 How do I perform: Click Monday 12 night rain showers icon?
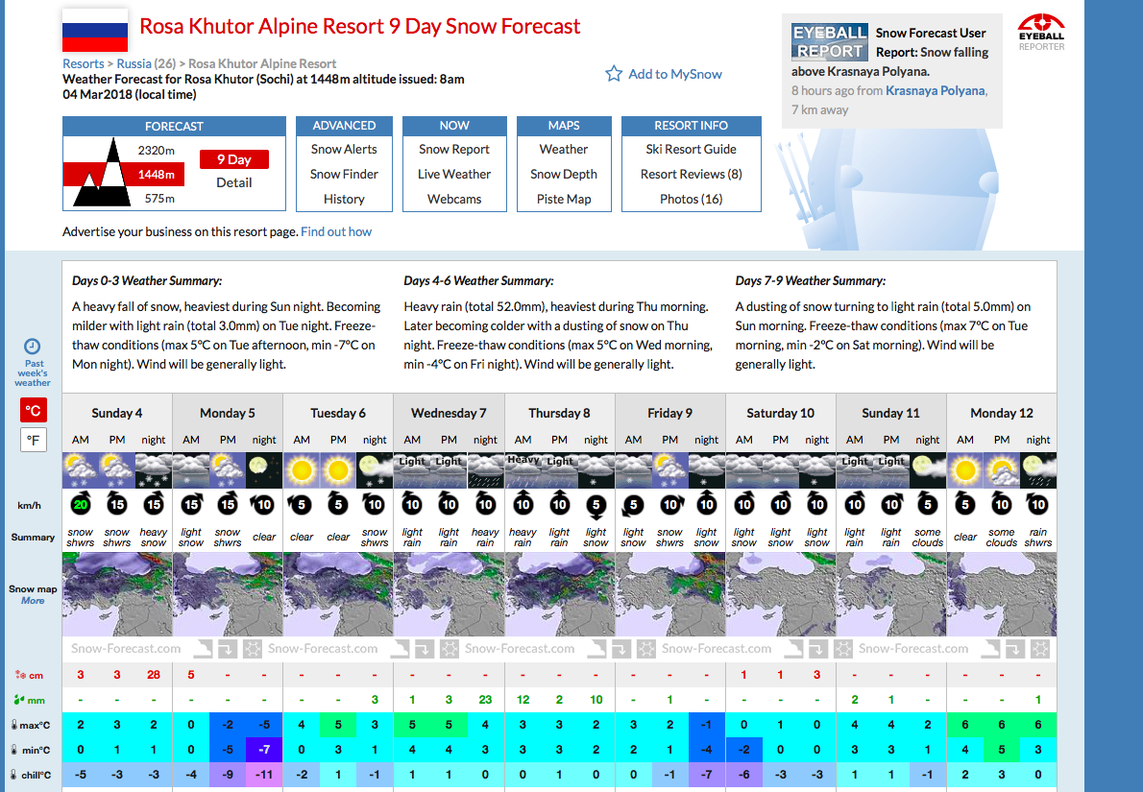point(1038,470)
